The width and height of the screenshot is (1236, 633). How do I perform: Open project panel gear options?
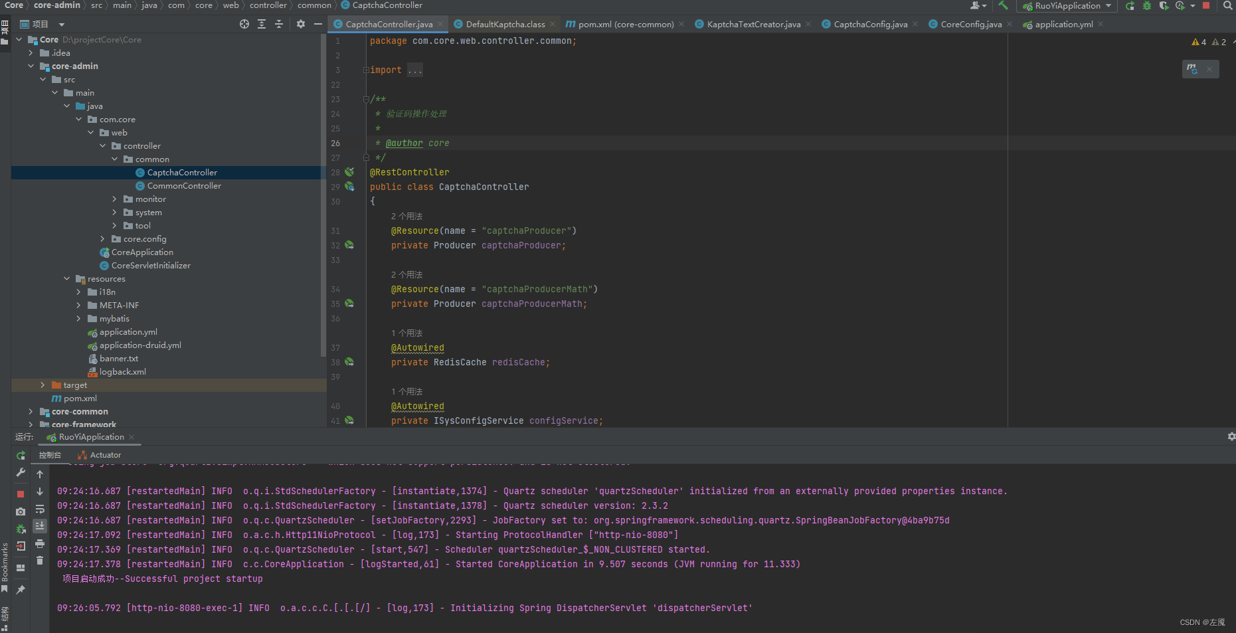[301, 24]
